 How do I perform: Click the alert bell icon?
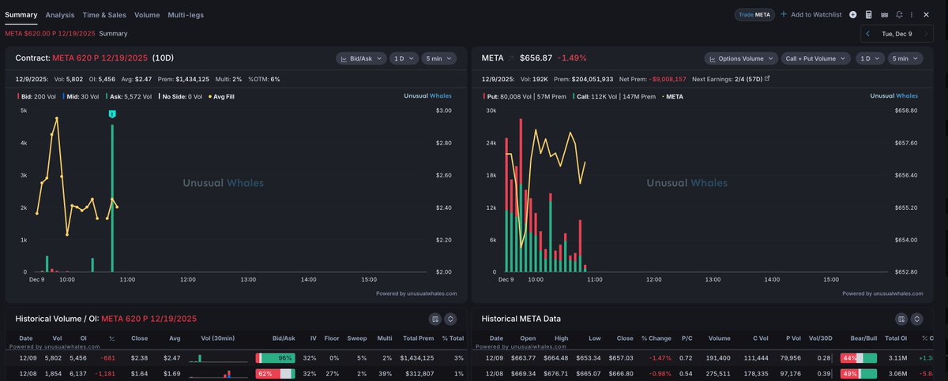click(899, 15)
